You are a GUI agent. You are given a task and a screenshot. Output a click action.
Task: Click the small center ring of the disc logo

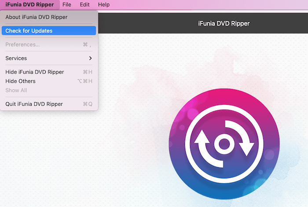pyautogui.click(x=223, y=144)
